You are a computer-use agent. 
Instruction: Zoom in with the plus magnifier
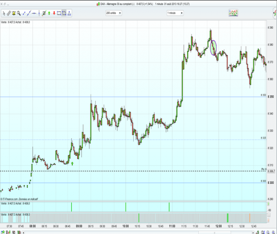coord(273,233)
